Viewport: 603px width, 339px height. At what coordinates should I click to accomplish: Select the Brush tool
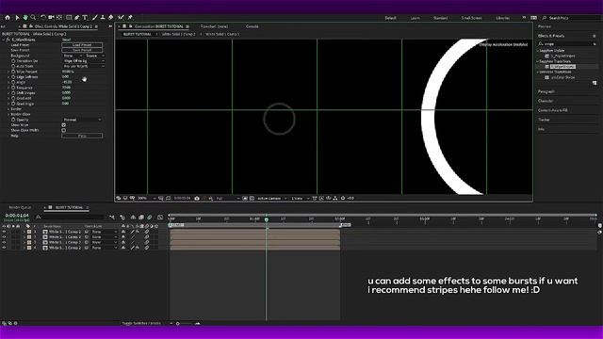pos(94,18)
